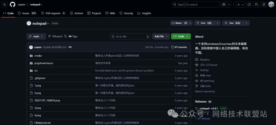The width and height of the screenshot is (276, 125).
Task: Expand the Star lists dropdown arrow
Action: click(x=246, y=23)
